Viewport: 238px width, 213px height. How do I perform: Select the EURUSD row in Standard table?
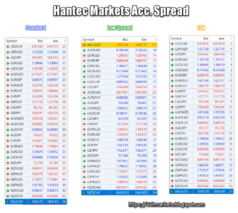[36, 63]
